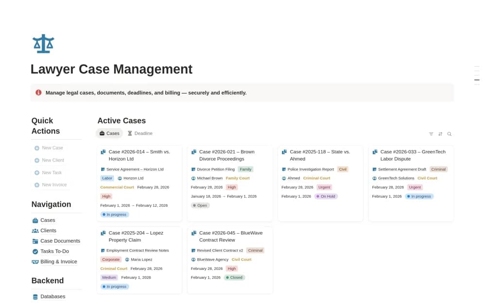Click Police Investigation Report document
The image size is (486, 303).
(311, 169)
